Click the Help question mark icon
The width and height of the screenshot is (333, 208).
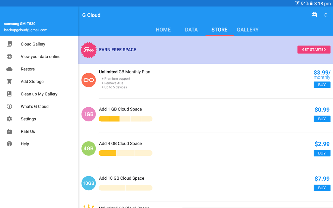(x=9, y=144)
